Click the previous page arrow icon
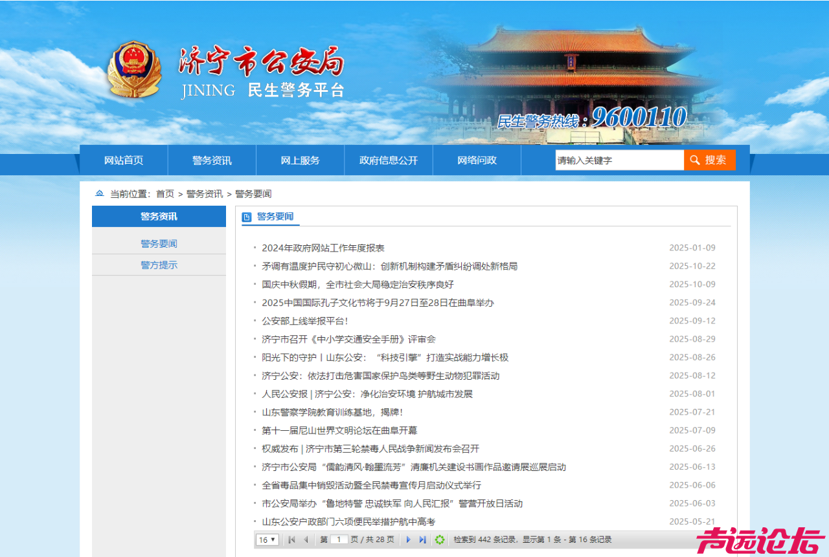The width and height of the screenshot is (829, 557). [306, 540]
